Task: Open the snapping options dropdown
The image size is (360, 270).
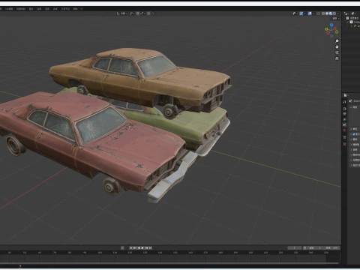Action: point(143,13)
